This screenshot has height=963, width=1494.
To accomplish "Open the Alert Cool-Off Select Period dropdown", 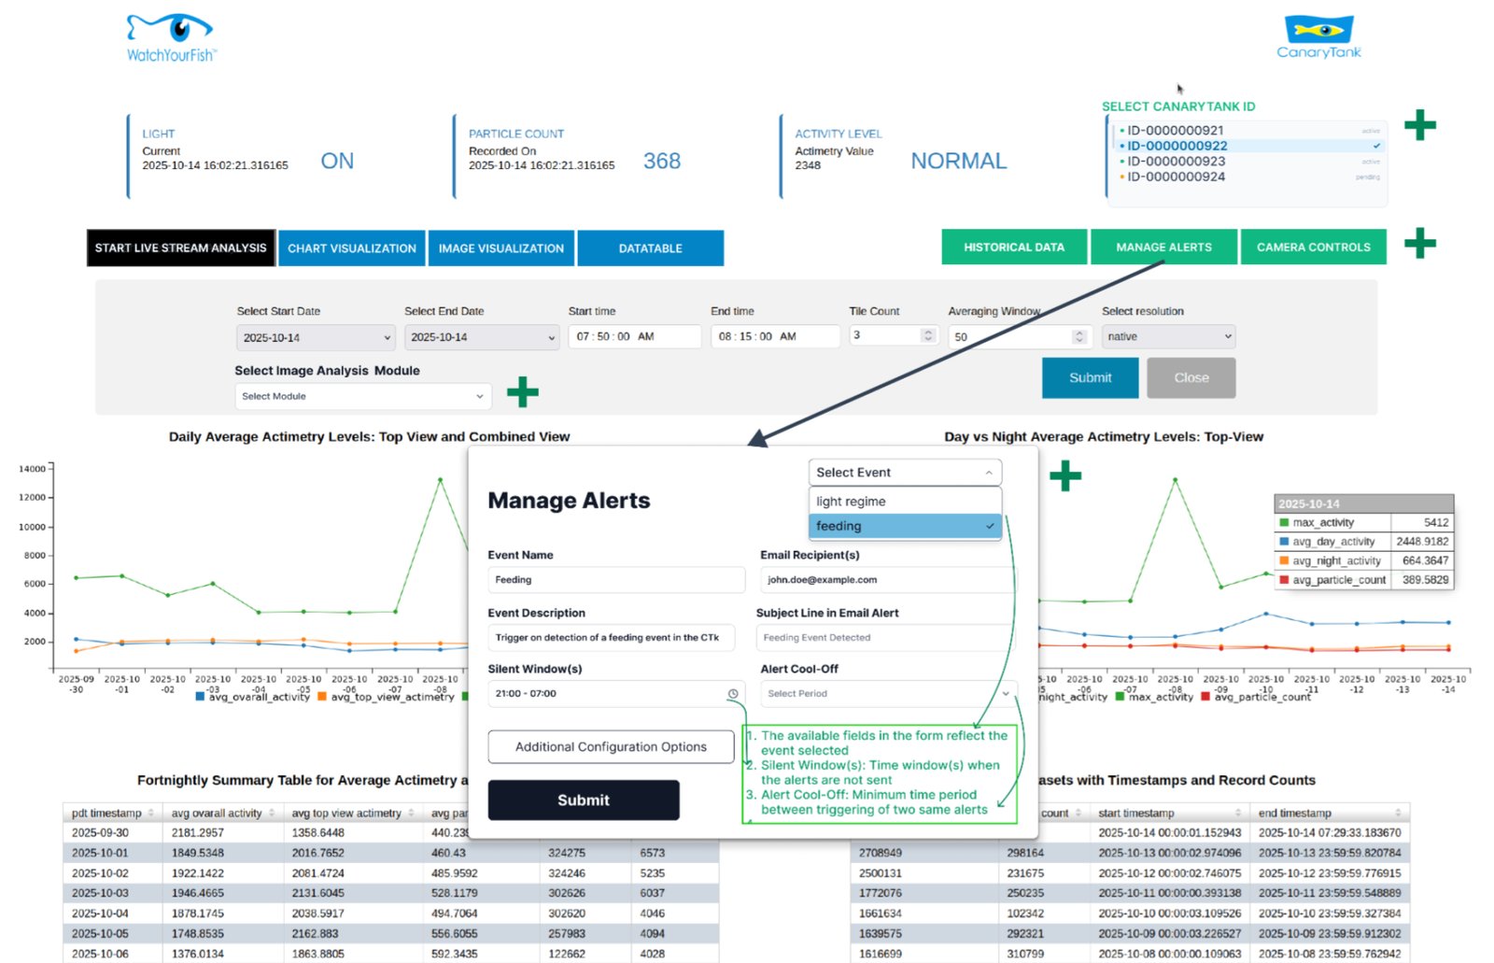I will (x=887, y=694).
